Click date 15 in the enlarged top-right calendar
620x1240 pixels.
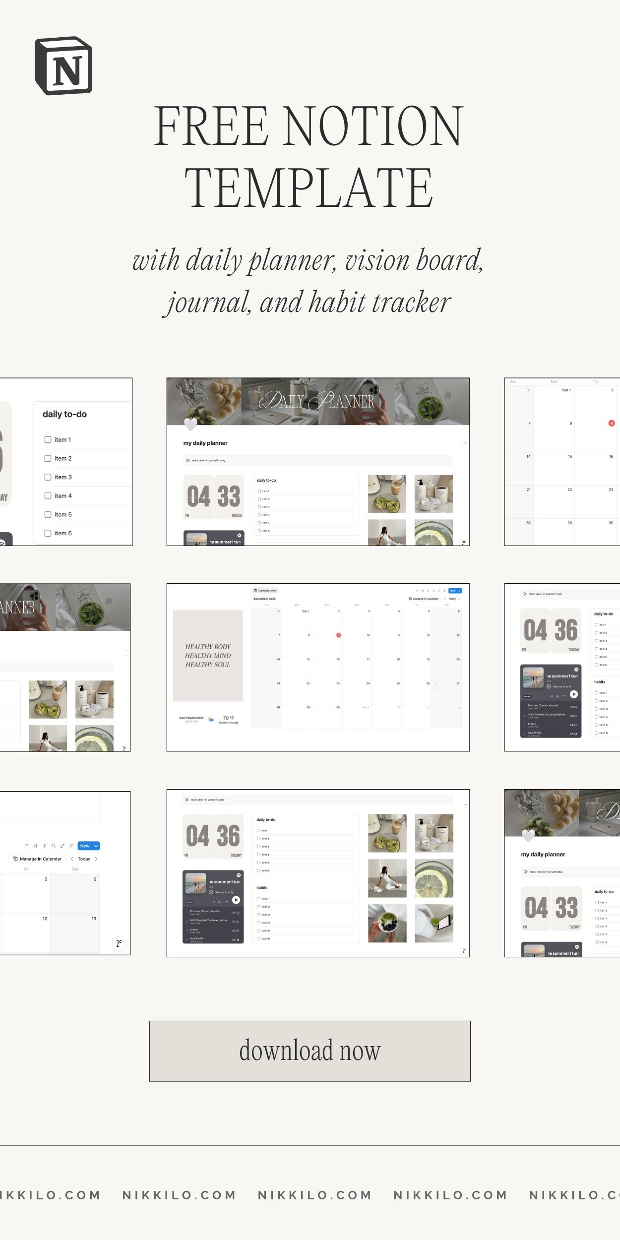[x=570, y=456]
